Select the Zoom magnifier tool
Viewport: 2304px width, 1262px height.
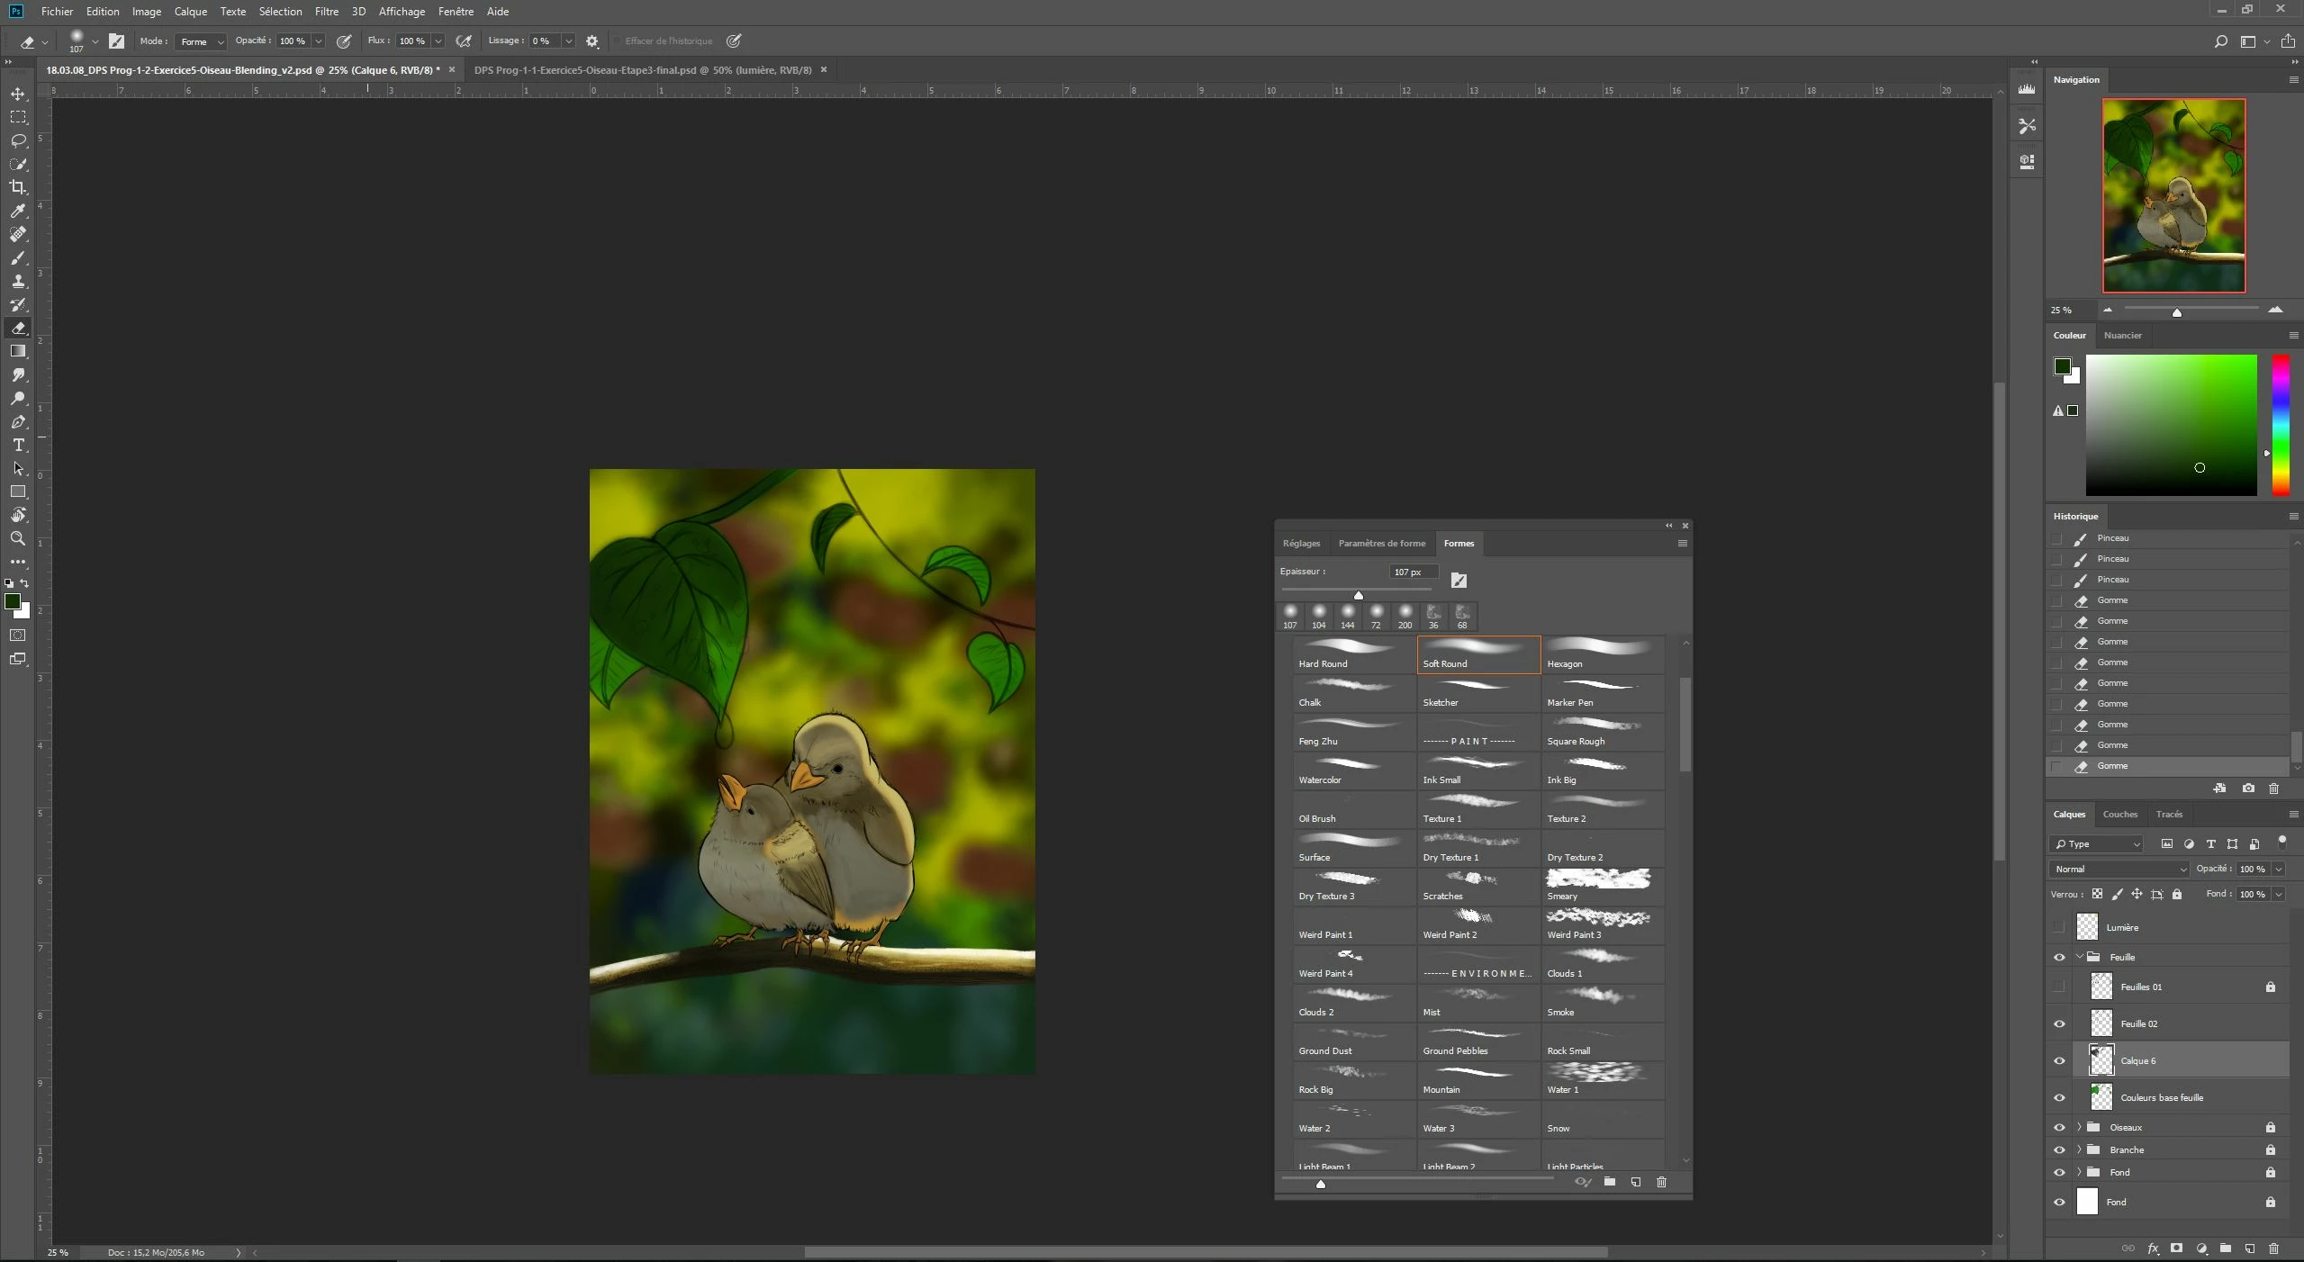point(18,538)
